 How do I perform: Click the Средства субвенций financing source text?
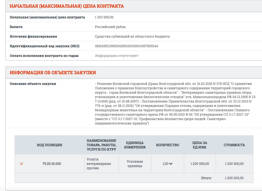click(132, 37)
